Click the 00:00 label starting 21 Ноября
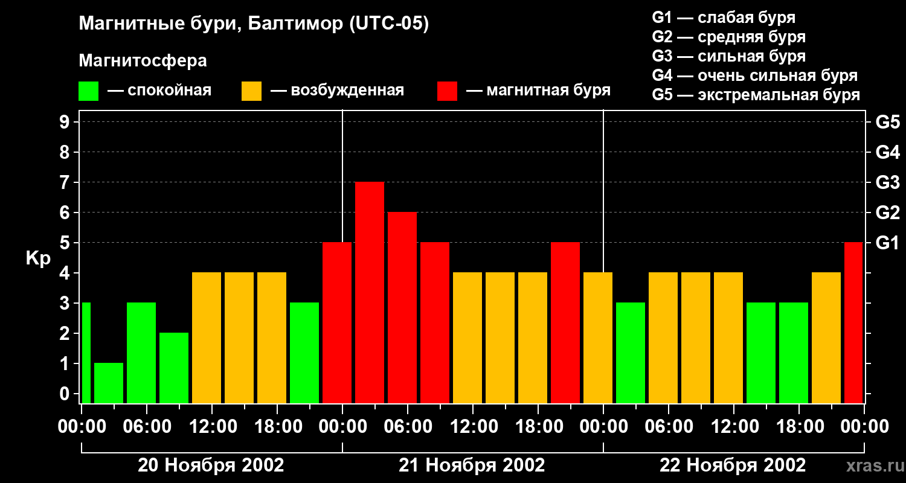 tap(342, 427)
